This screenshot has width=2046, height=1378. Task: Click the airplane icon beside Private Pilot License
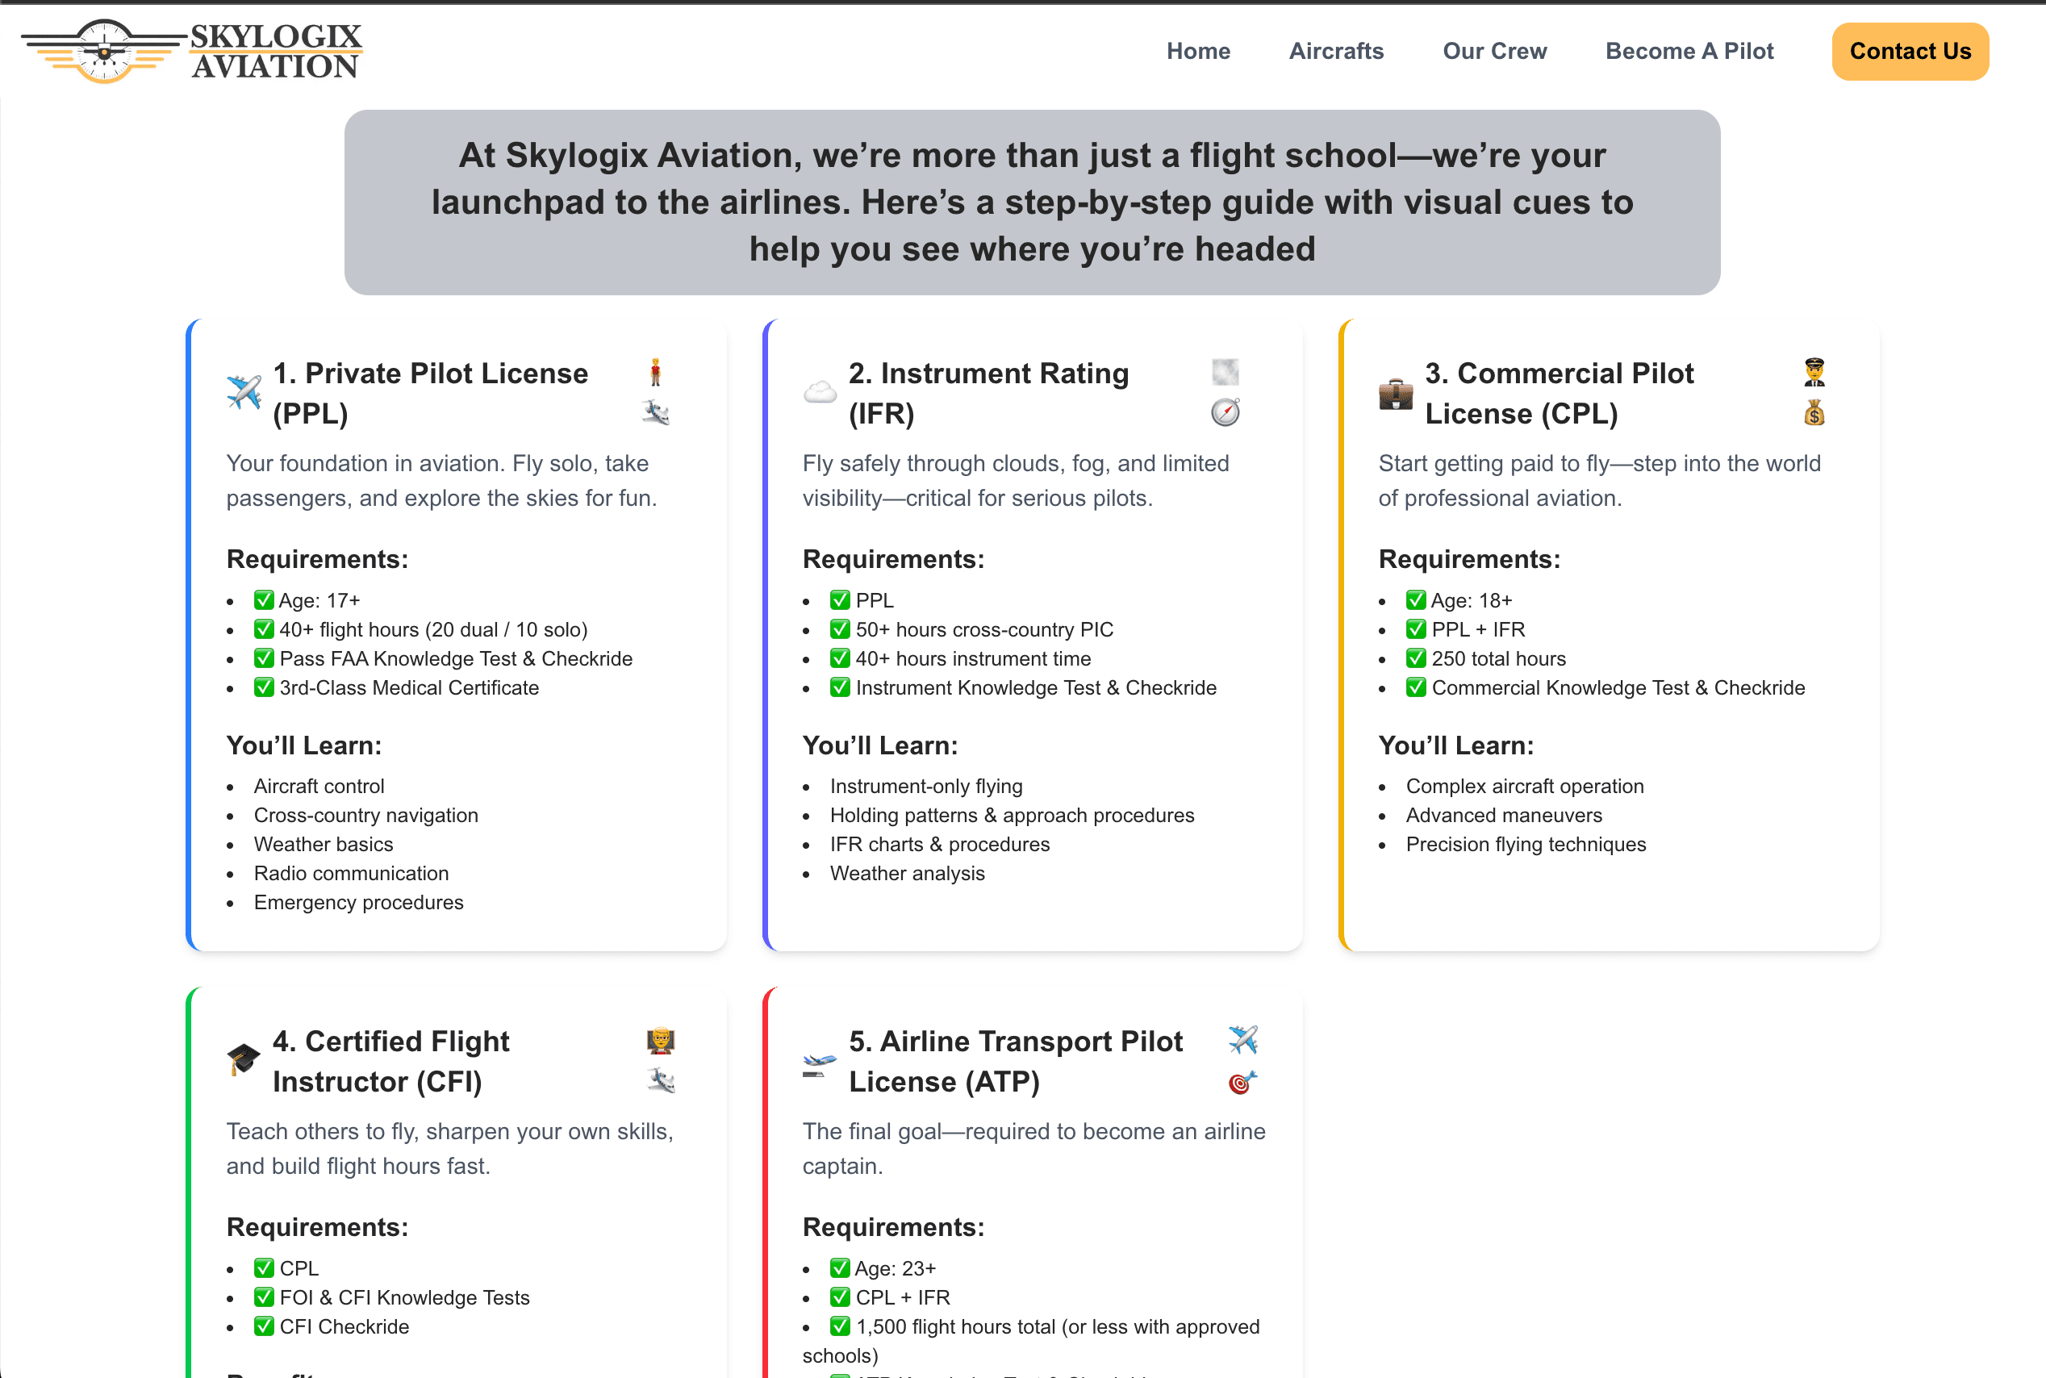pyautogui.click(x=244, y=392)
